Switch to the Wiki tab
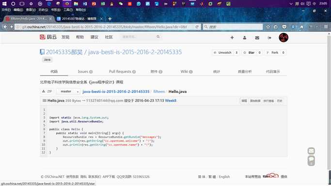 (x=187, y=72)
